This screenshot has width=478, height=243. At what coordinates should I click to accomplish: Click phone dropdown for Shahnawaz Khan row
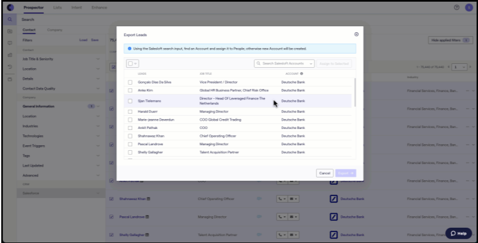click(282, 199)
